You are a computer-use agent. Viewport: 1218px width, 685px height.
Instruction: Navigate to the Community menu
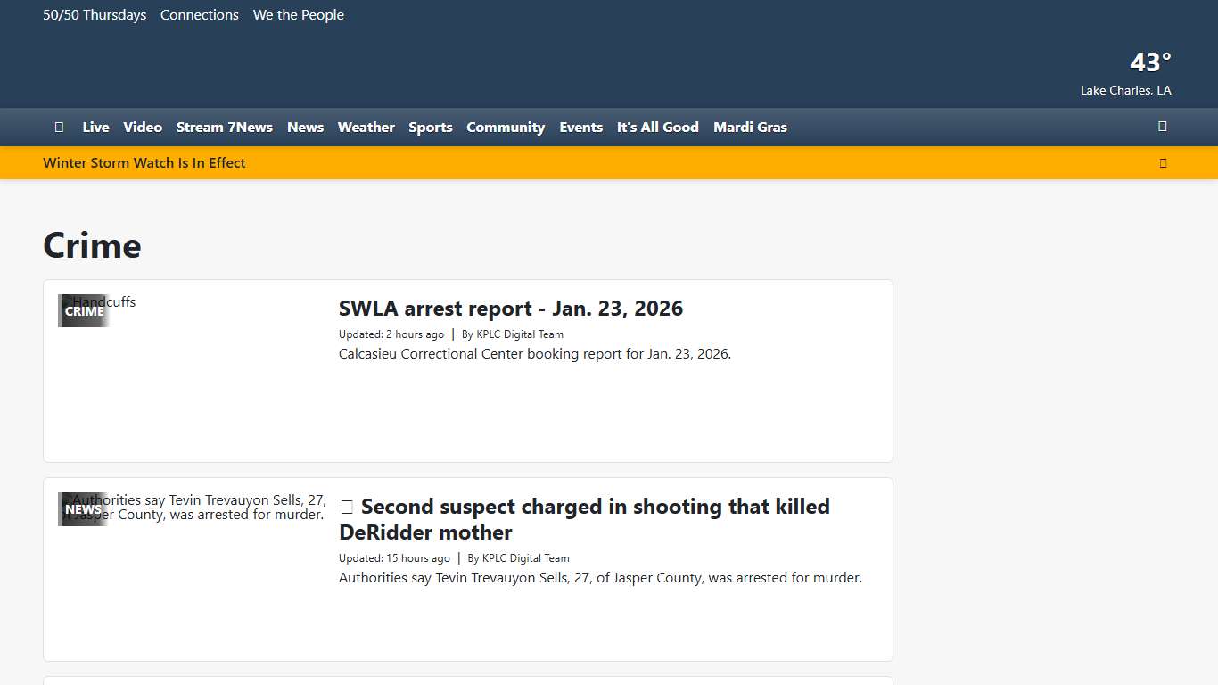click(x=506, y=128)
